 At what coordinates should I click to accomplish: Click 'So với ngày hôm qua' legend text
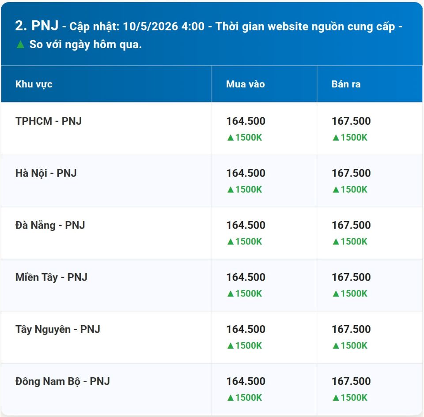tap(85, 45)
